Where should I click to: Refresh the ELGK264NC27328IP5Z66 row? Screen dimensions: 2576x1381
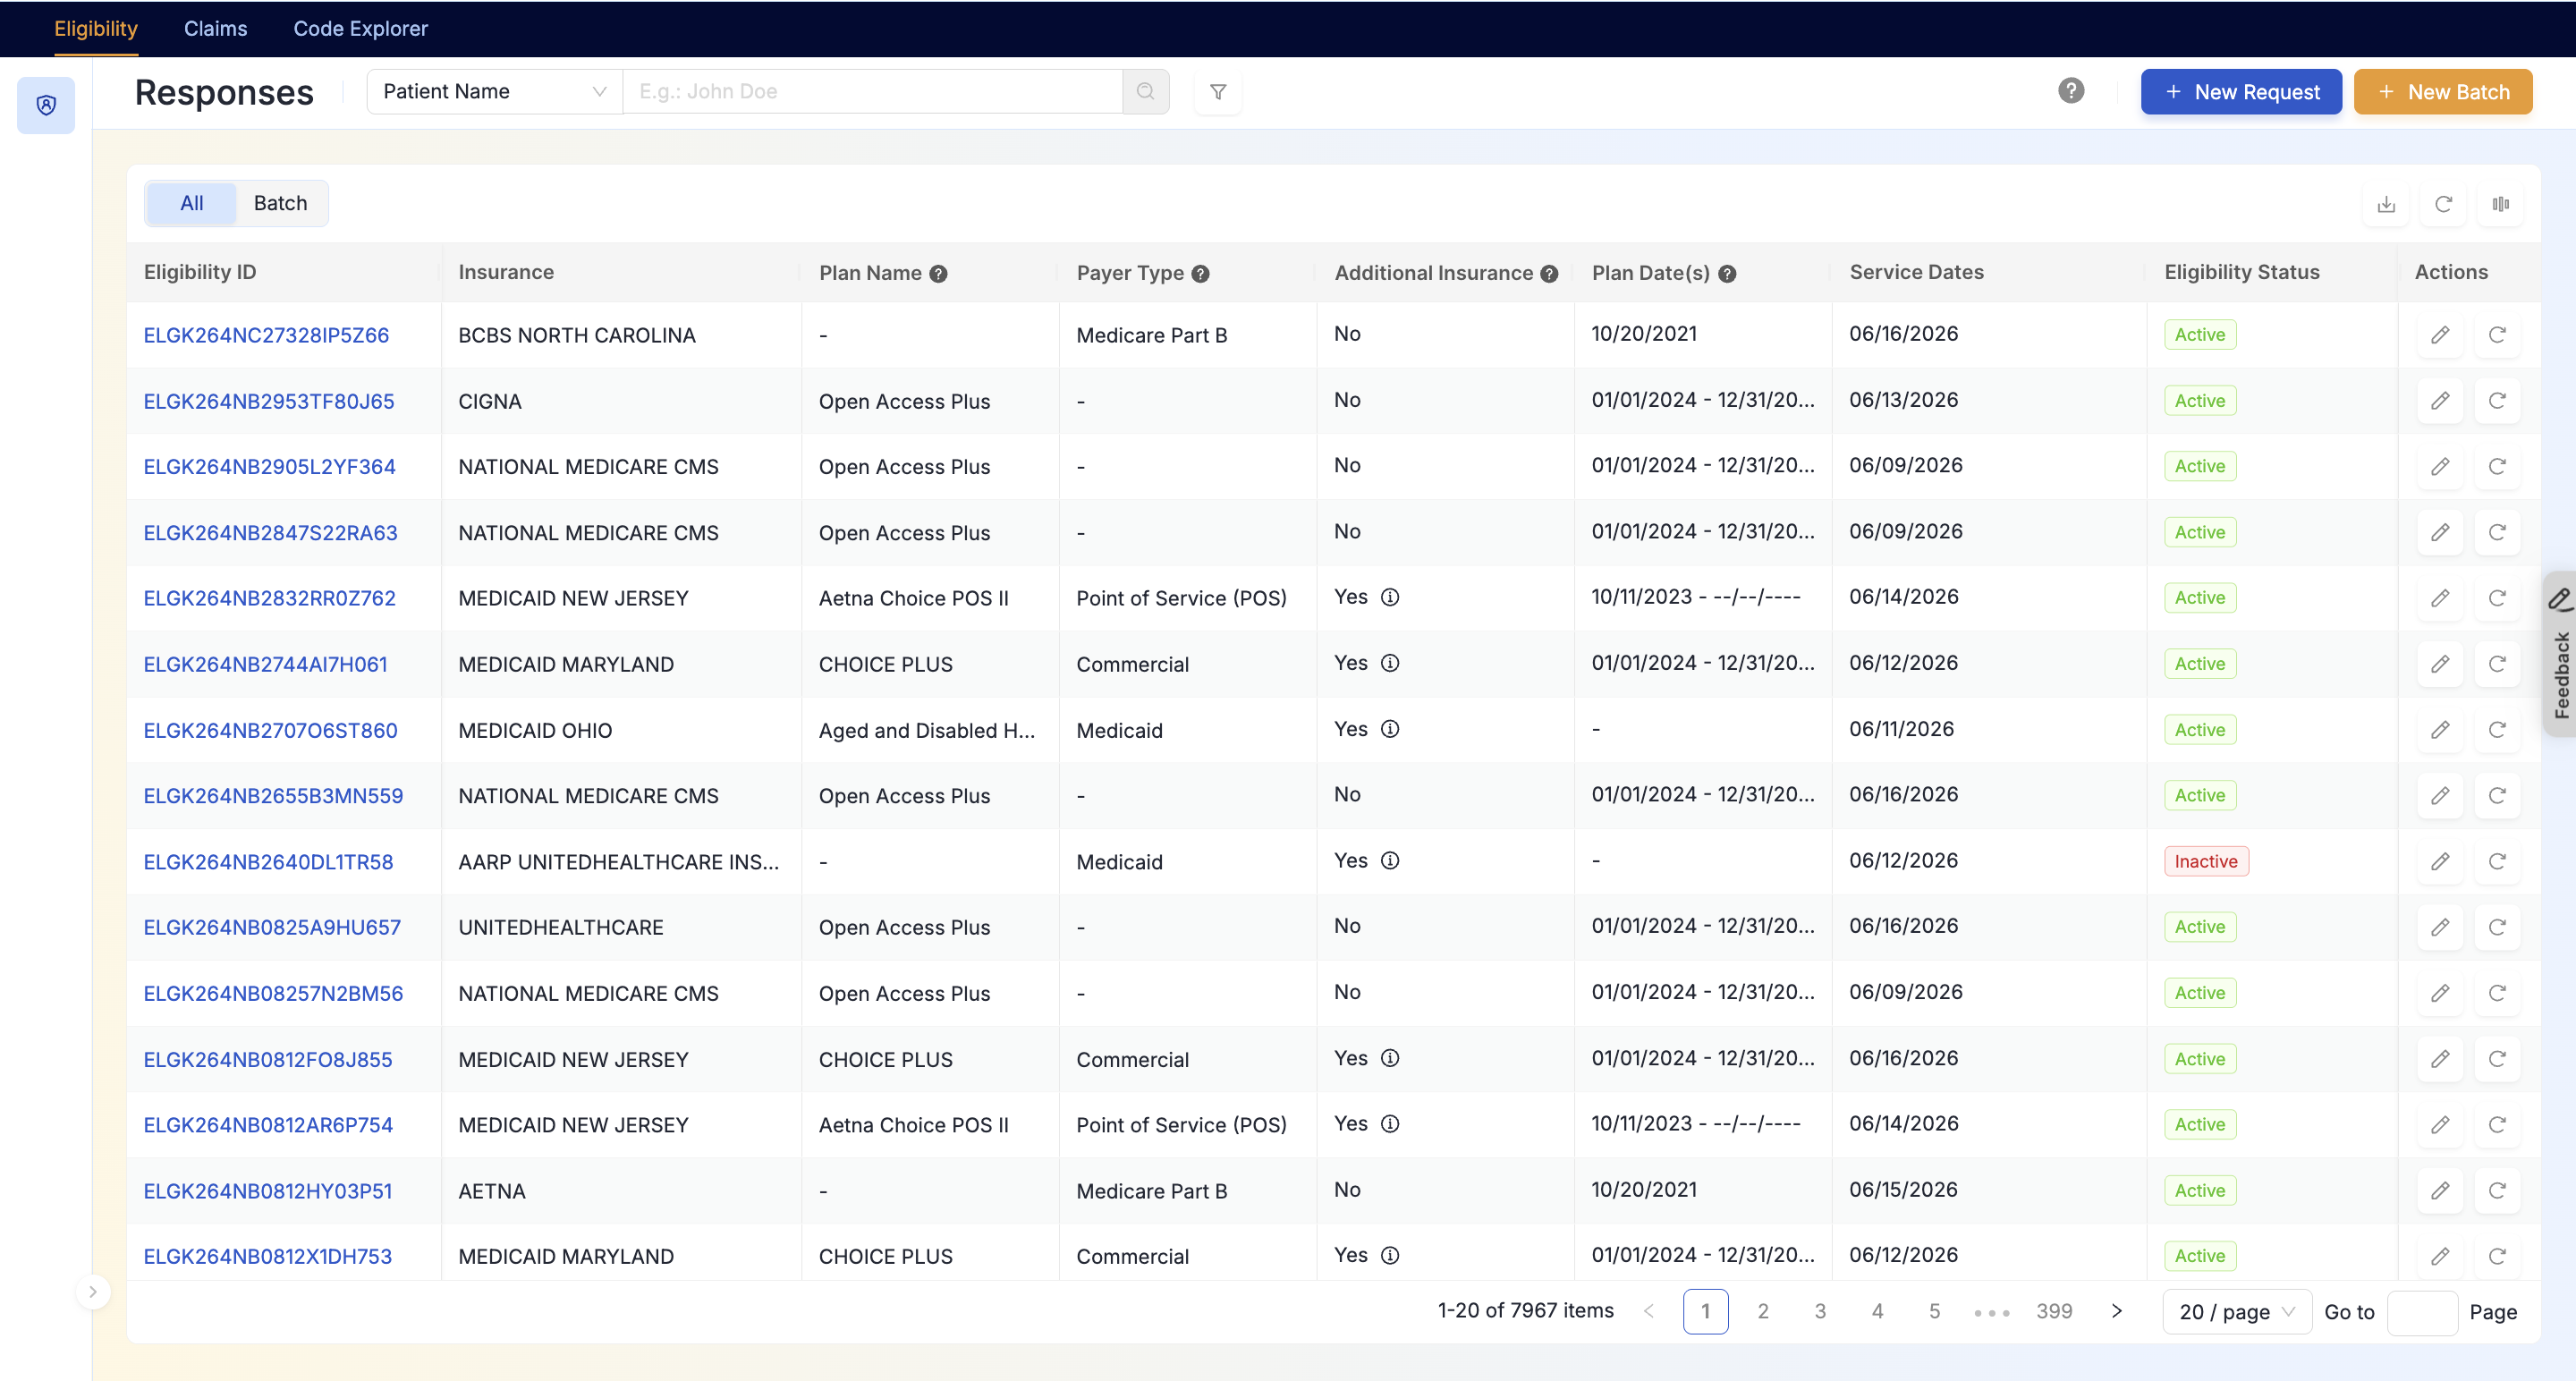(x=2497, y=335)
